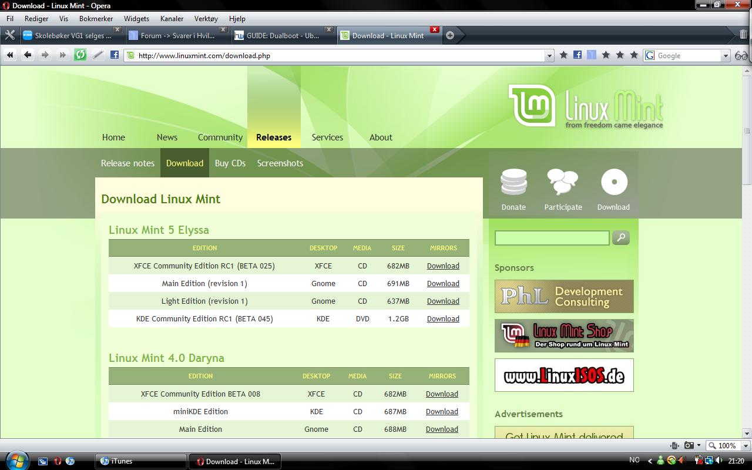
Task: Click the Rewind double-arrow navigation button
Action: click(x=9, y=55)
